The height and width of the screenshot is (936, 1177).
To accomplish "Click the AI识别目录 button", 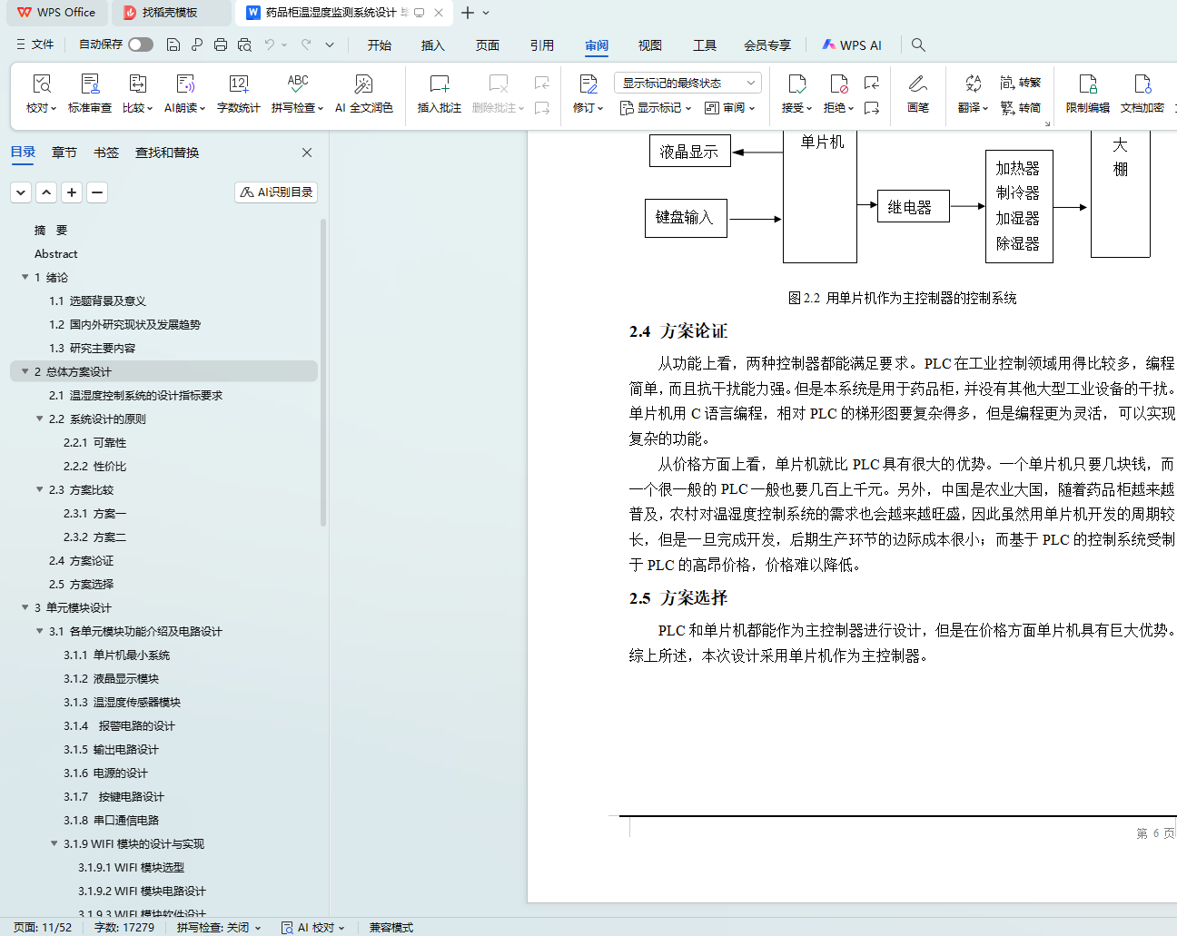I will click(276, 192).
